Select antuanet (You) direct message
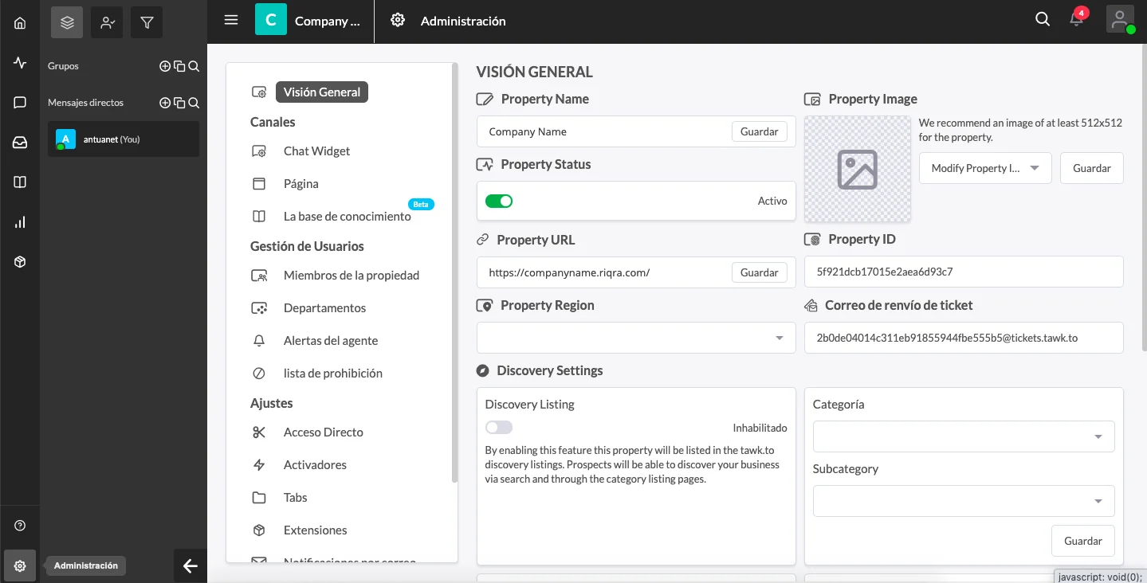 pos(124,139)
